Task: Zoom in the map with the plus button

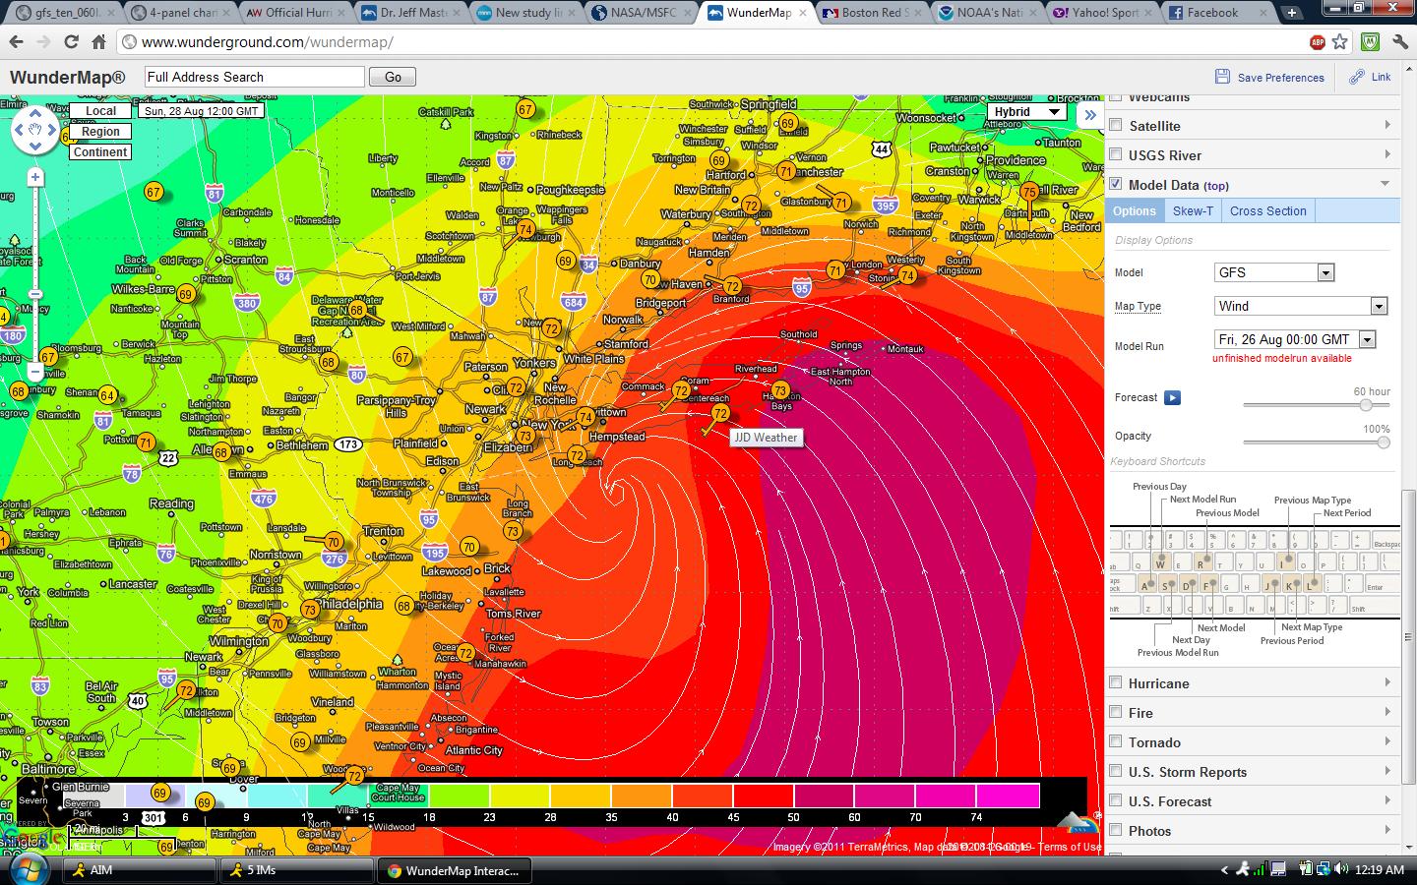Action: 35,177
